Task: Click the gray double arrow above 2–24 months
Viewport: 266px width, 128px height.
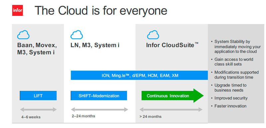Action: pyautogui.click(x=99, y=109)
